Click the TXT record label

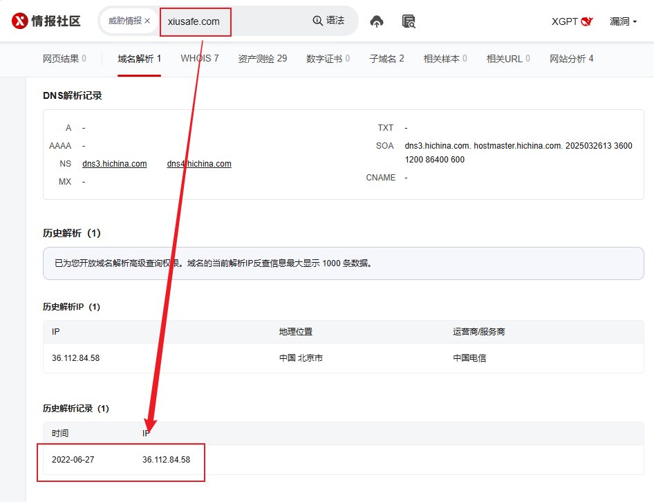tap(385, 128)
